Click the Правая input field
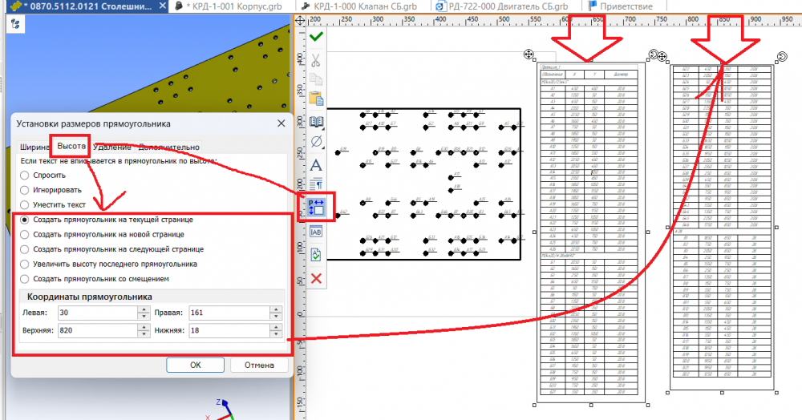 (x=229, y=313)
